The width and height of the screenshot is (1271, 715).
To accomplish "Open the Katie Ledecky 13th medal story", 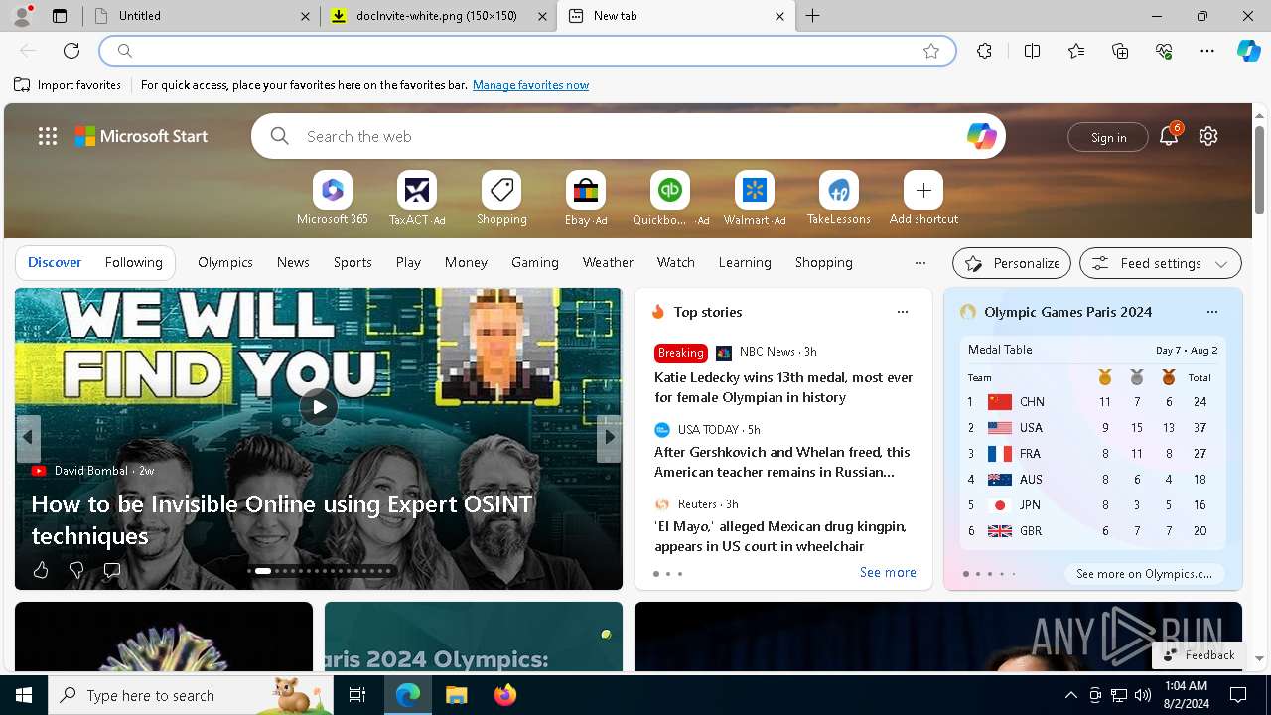I will [x=783, y=387].
